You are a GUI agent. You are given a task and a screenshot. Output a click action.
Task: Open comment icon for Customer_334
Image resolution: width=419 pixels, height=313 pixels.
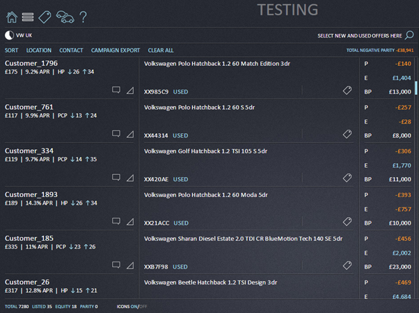116,177
